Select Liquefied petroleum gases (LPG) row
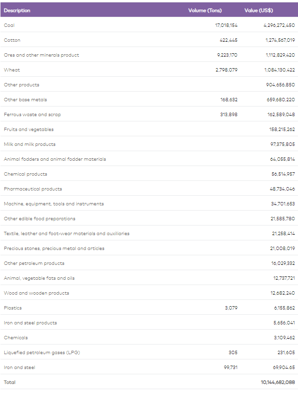298x393 pixels. [x=149, y=352]
